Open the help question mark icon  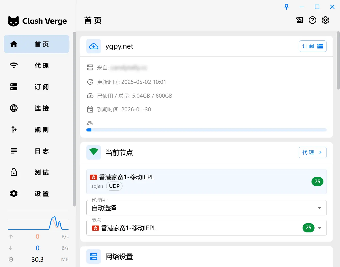312,20
